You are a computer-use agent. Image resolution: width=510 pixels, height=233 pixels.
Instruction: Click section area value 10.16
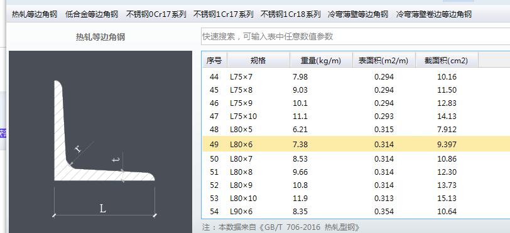[447, 77]
